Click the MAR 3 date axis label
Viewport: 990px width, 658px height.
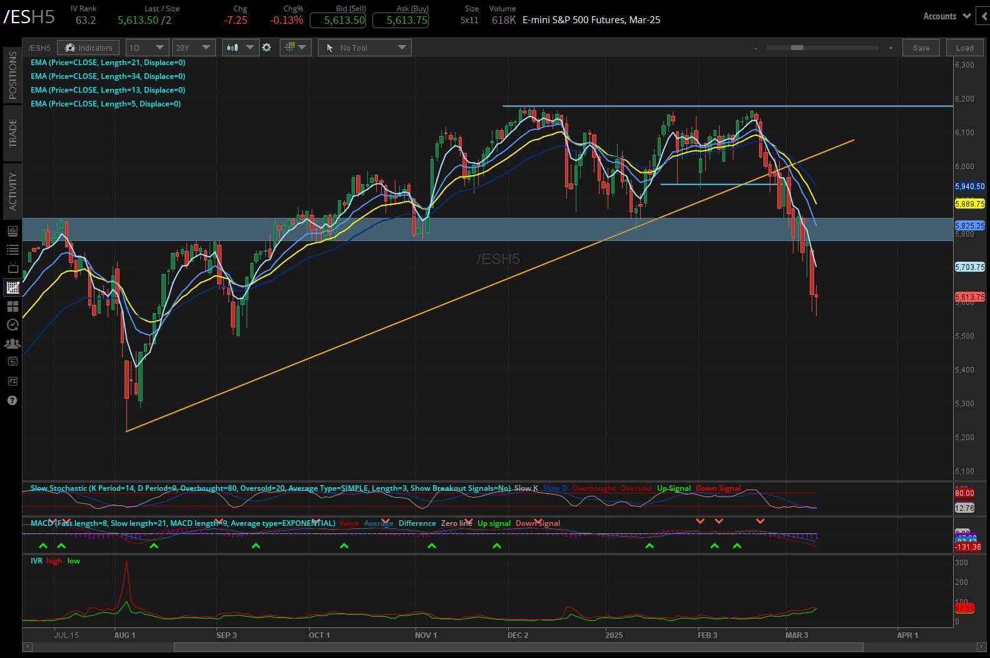(797, 635)
